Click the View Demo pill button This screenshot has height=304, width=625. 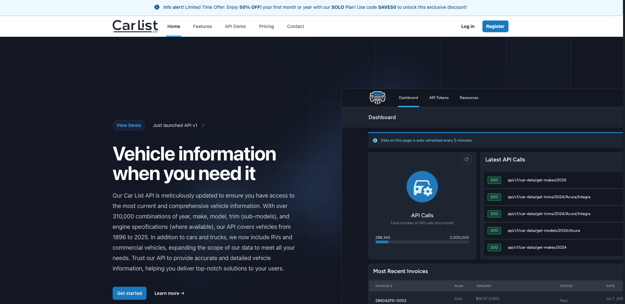pos(129,125)
